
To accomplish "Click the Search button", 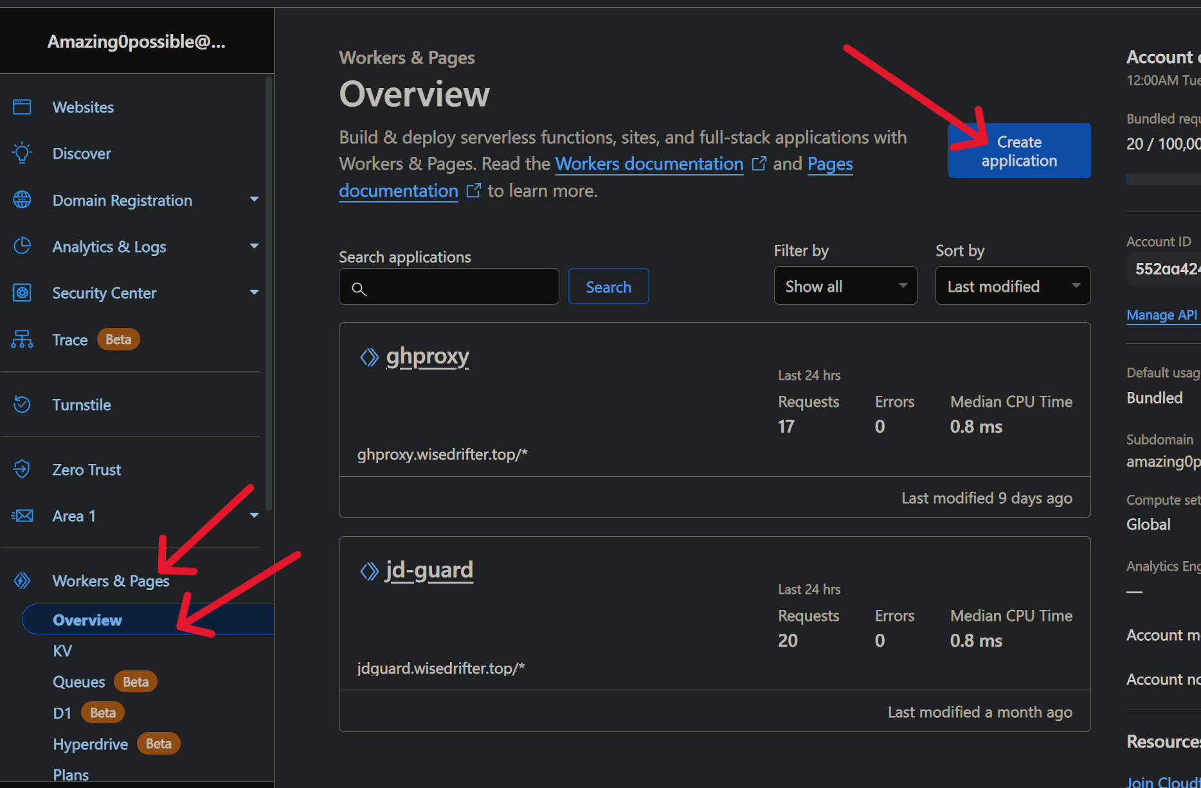I will 608,287.
